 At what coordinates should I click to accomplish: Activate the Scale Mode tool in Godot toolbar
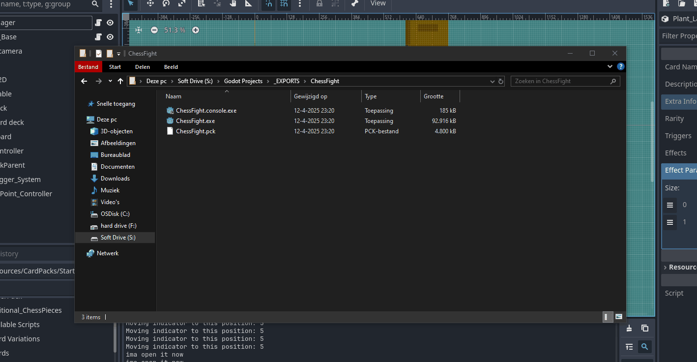coord(182,3)
